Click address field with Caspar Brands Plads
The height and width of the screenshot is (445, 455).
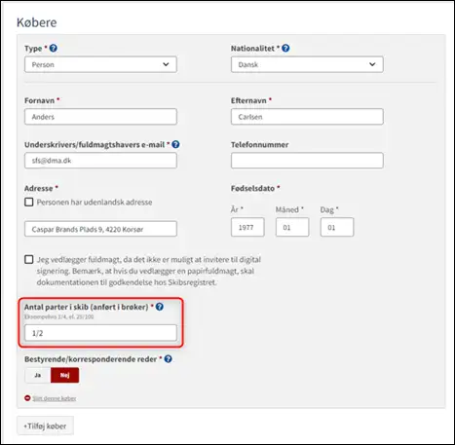[100, 229]
